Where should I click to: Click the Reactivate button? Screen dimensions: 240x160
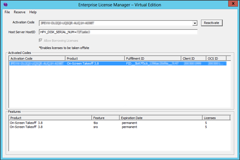point(212,23)
